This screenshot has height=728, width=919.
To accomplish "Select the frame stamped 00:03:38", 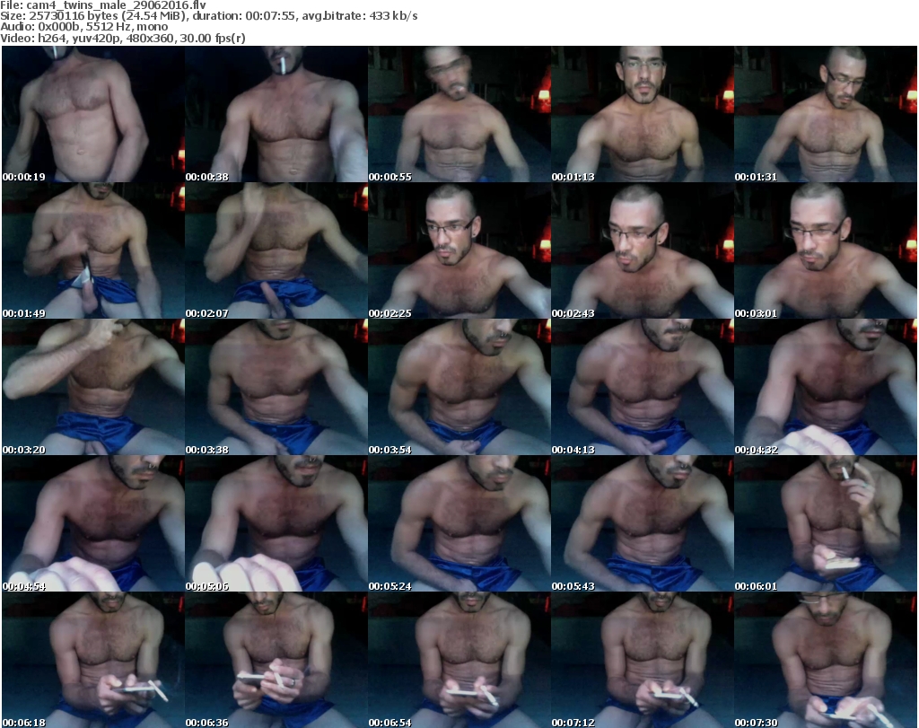I will 276,388.
